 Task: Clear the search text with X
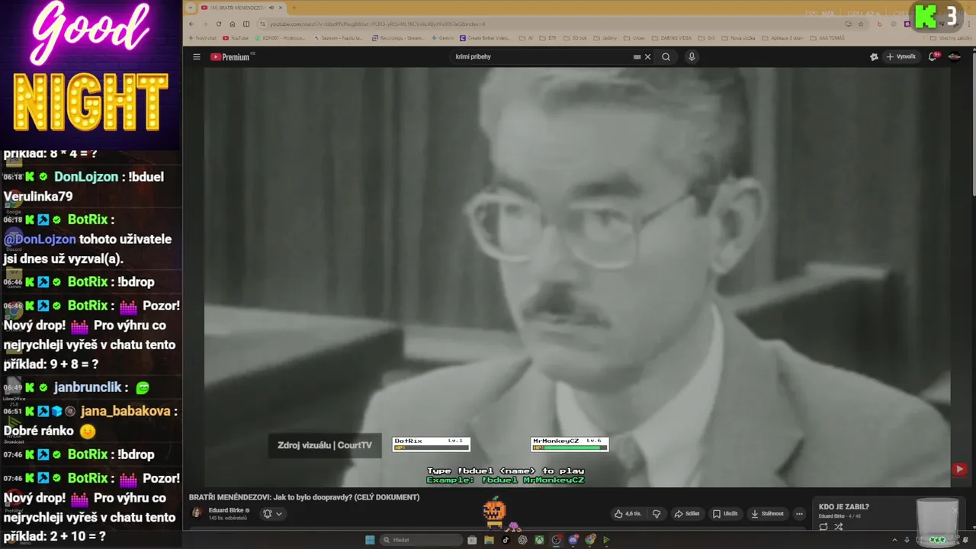click(647, 57)
